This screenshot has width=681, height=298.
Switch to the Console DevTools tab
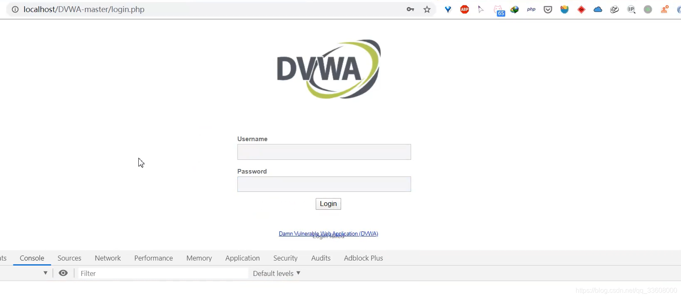click(32, 258)
